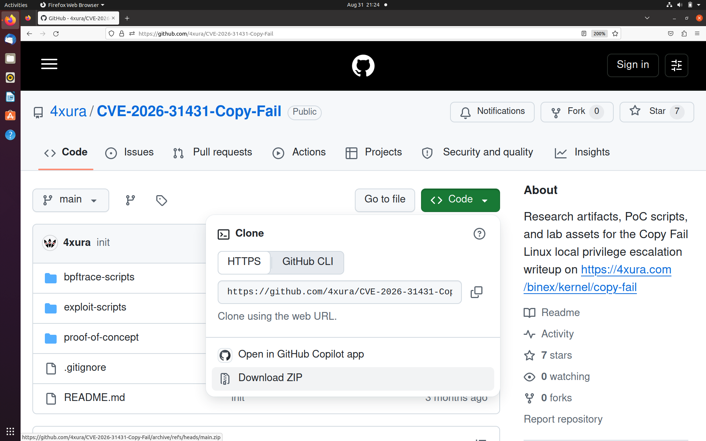Open a new browser tab
This screenshot has height=441, width=706.
(127, 18)
